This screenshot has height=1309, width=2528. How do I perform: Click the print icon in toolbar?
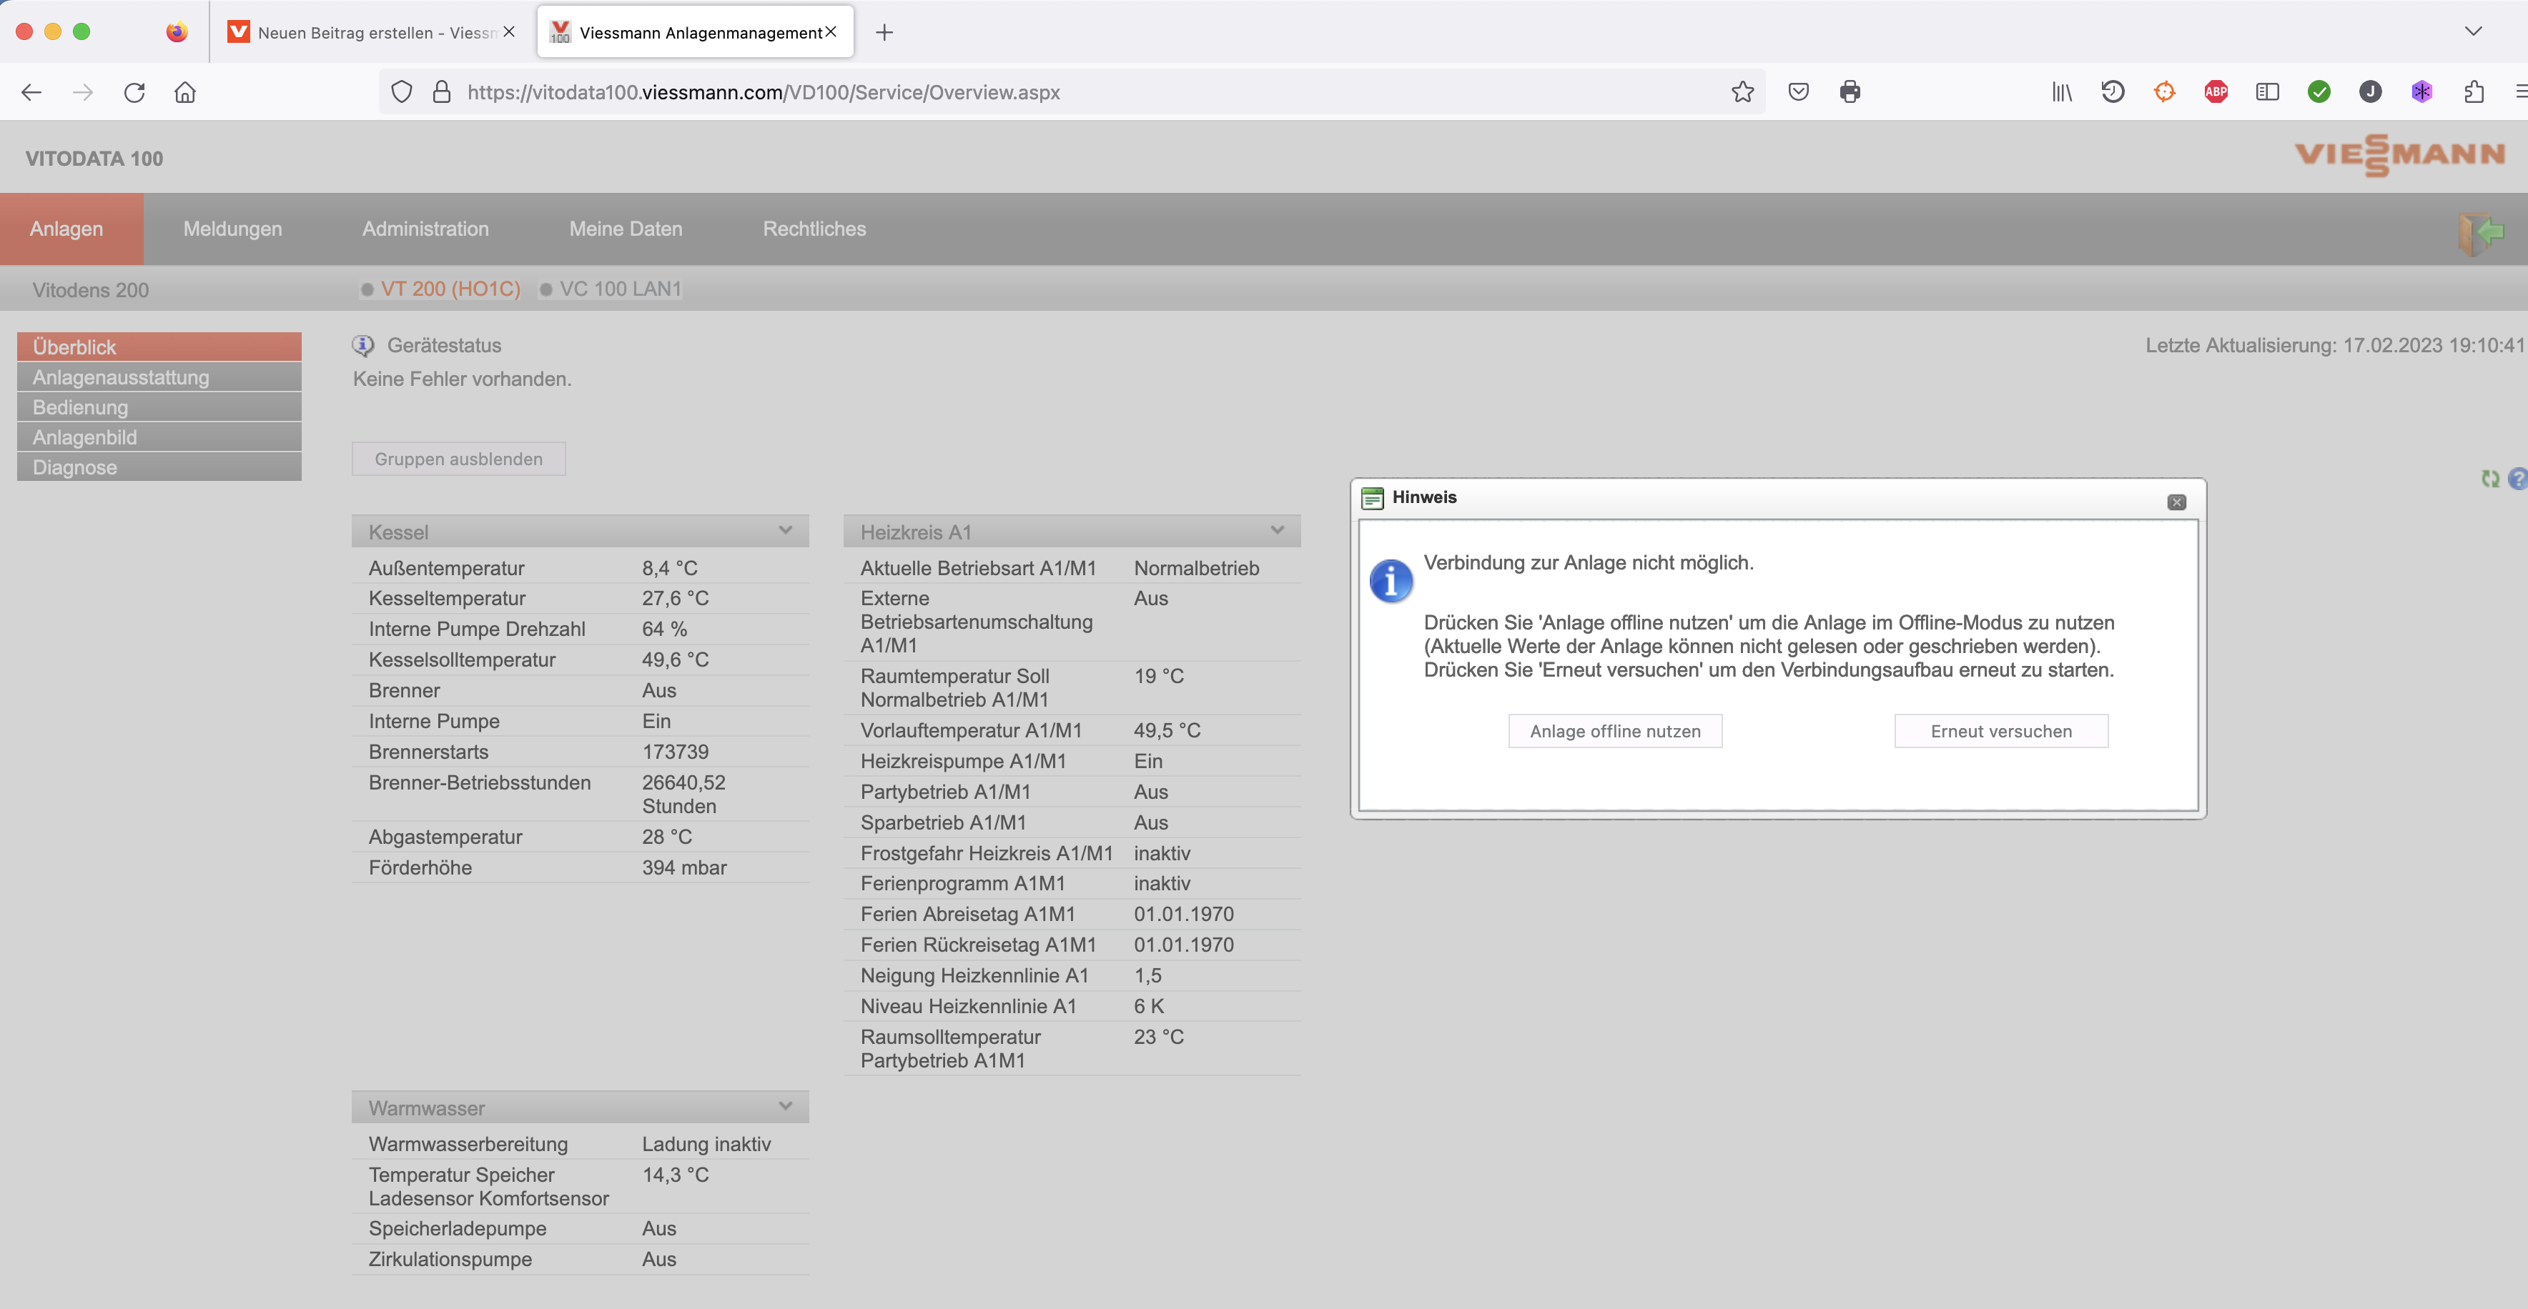tap(1850, 92)
